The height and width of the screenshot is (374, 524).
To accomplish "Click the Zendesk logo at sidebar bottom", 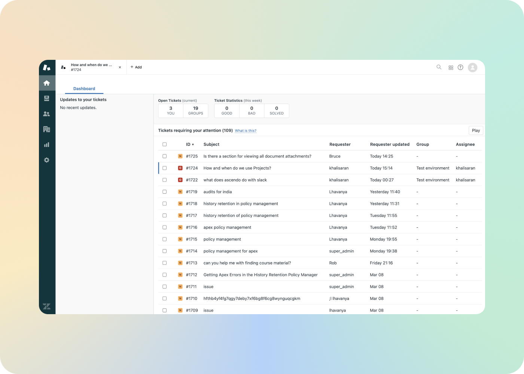I will (x=47, y=306).
